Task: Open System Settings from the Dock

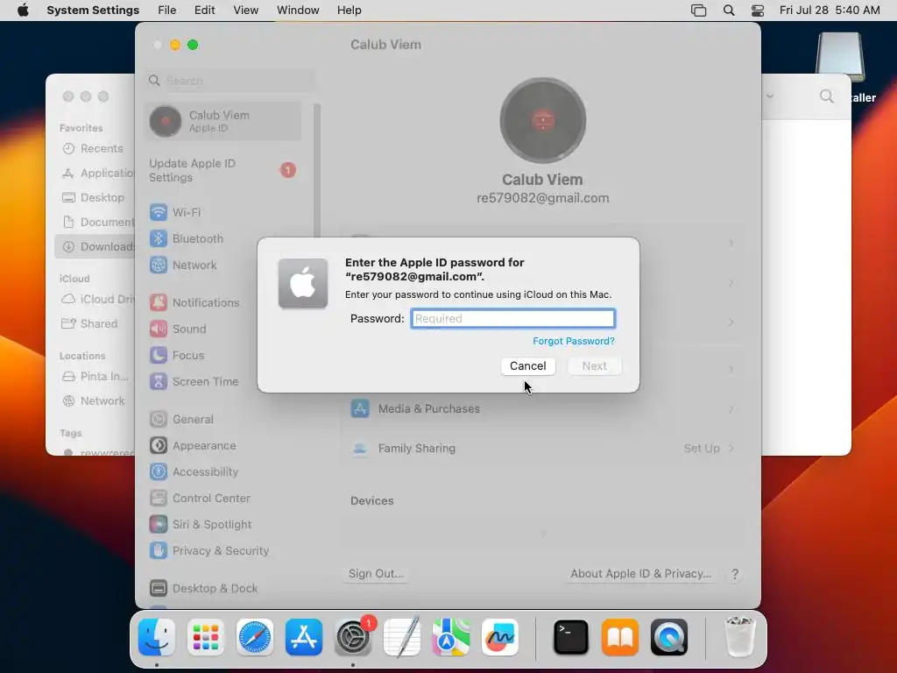Action: coord(353,637)
